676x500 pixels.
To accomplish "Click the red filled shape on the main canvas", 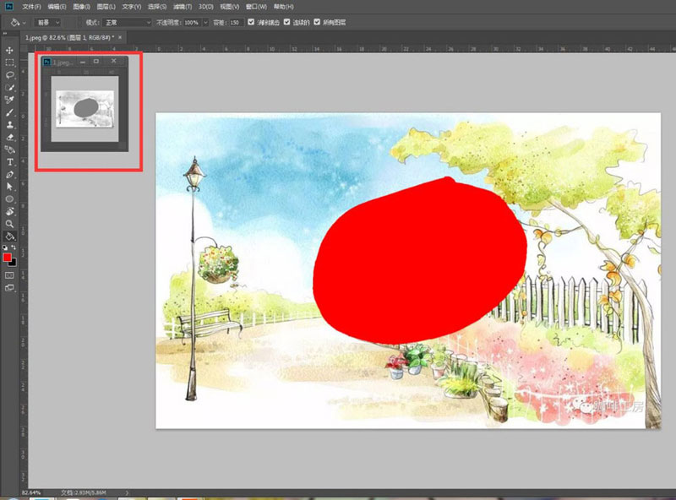I will pos(419,261).
